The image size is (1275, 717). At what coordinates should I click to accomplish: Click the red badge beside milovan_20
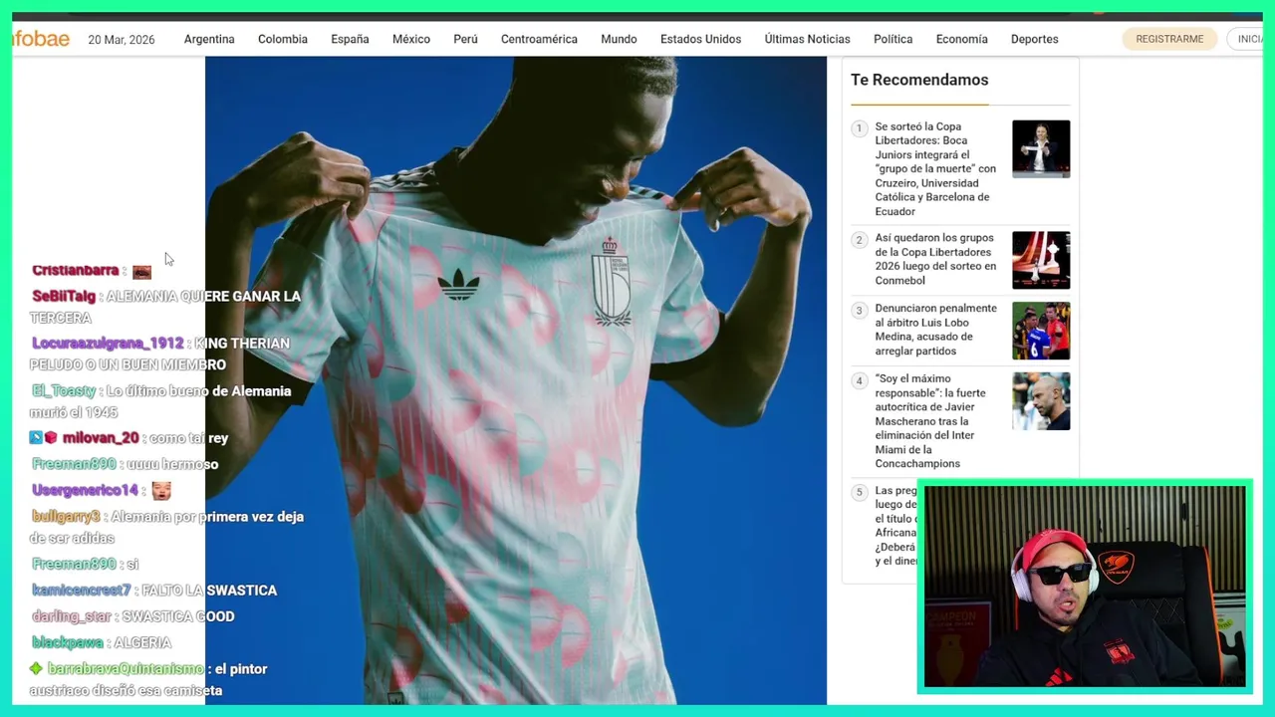(51, 437)
